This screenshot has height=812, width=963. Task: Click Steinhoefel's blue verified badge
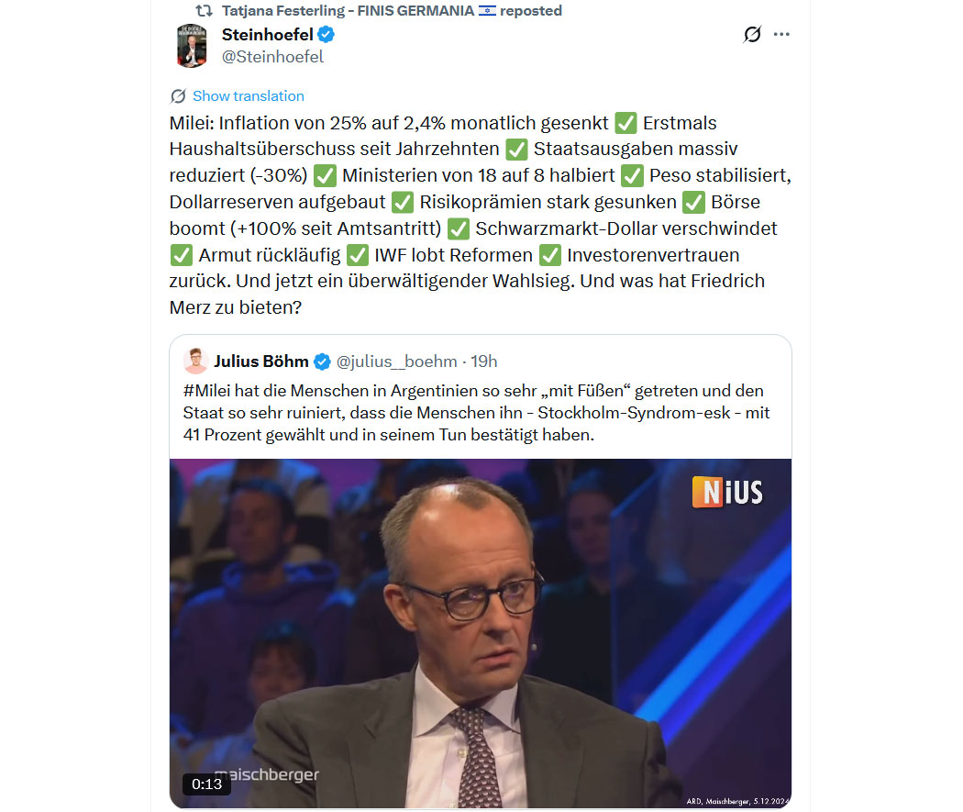point(327,34)
